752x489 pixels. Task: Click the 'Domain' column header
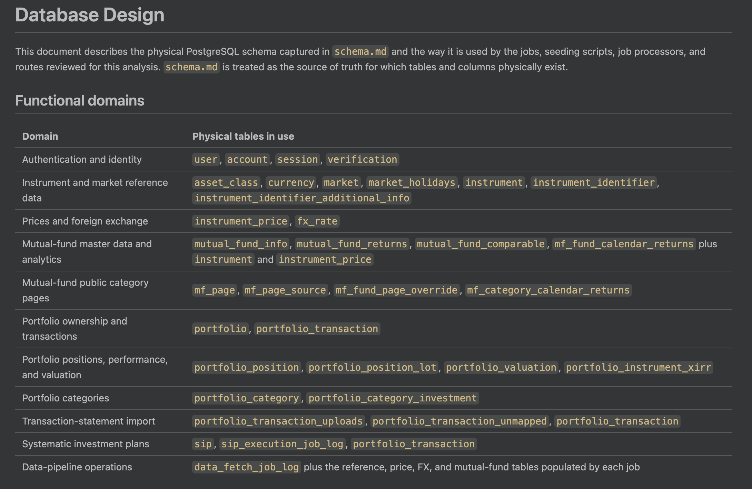40,136
